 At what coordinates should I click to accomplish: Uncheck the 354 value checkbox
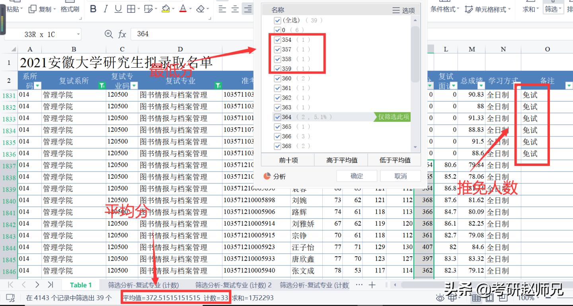[x=278, y=39]
